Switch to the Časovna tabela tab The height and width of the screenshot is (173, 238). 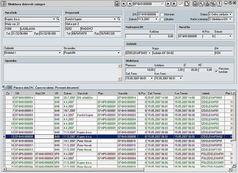44,88
